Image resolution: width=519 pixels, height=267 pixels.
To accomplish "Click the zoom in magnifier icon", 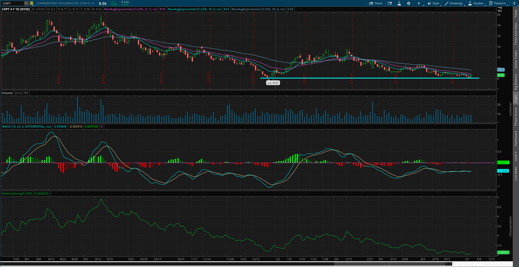I will click(466, 264).
